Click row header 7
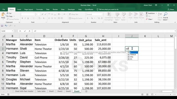177x99 pixels. pos(3,66)
